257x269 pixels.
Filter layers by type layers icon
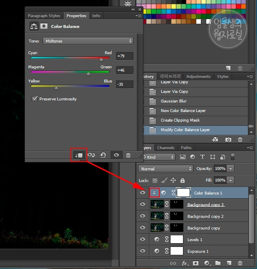click(x=203, y=157)
